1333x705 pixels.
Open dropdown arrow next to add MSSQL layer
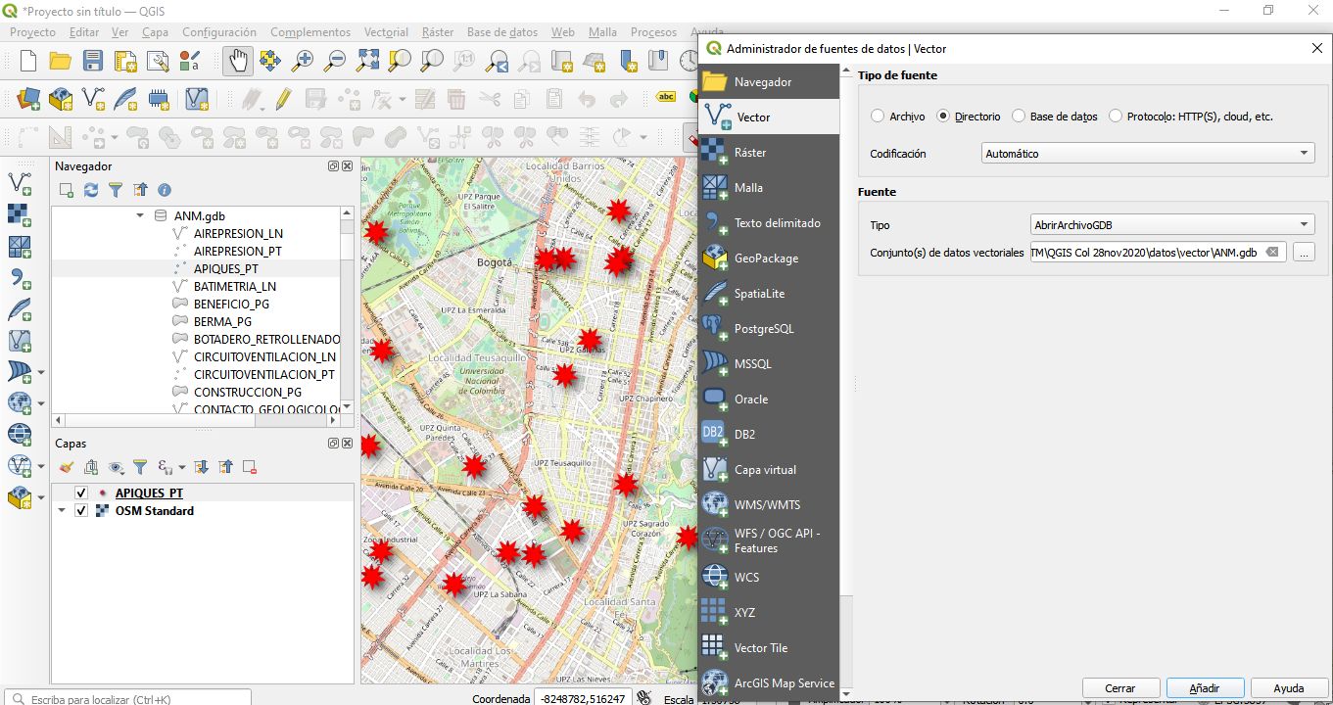tap(41, 372)
